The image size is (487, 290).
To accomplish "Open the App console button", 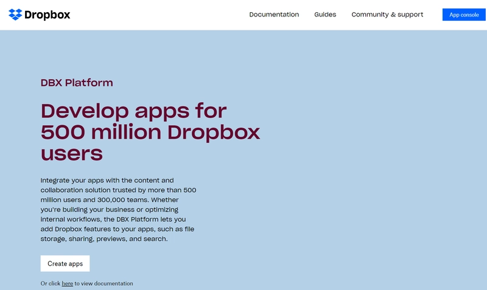I will click(x=464, y=15).
